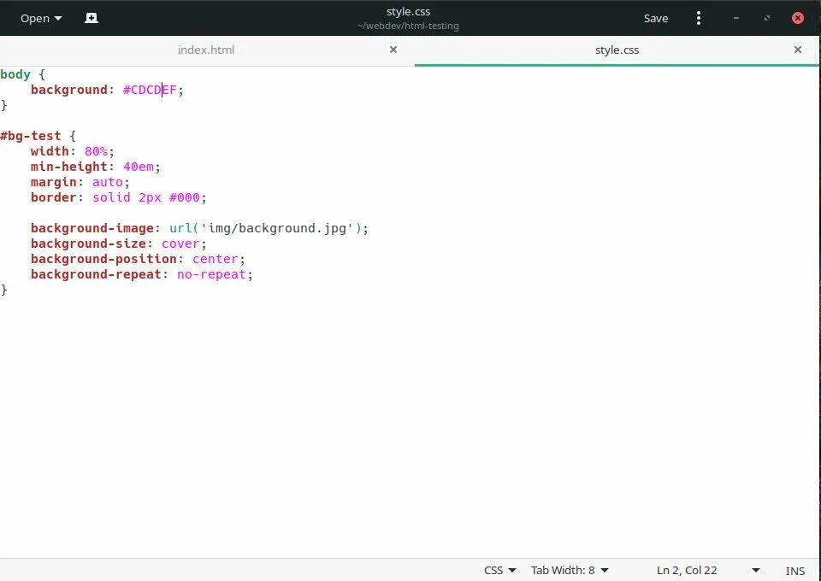The width and height of the screenshot is (821, 581).
Task: Open the Open file dropdown
Action: pos(41,18)
